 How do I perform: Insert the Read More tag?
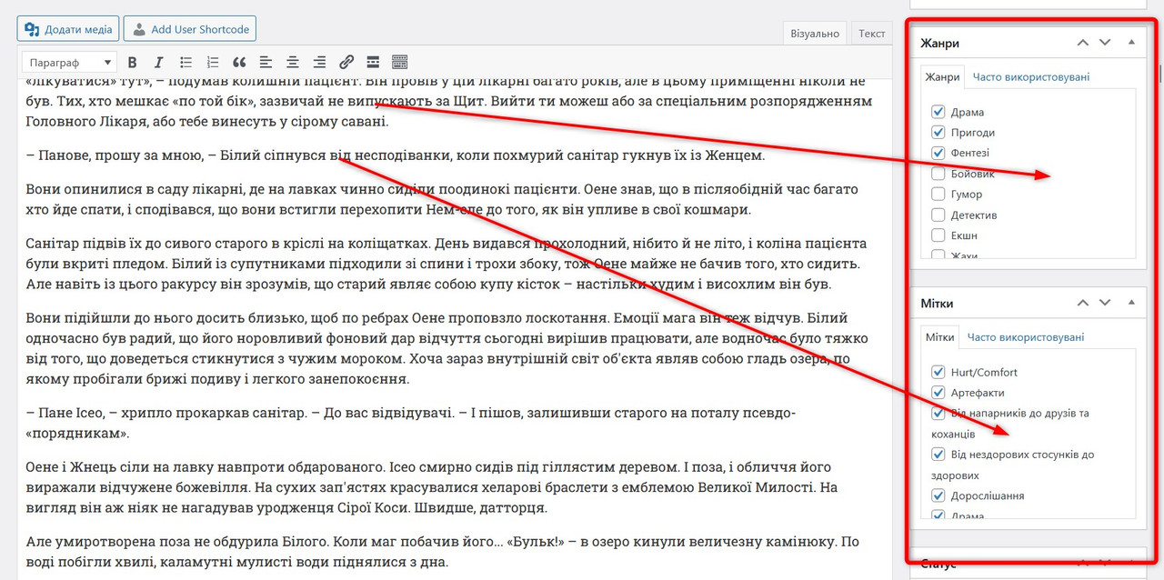tap(373, 63)
